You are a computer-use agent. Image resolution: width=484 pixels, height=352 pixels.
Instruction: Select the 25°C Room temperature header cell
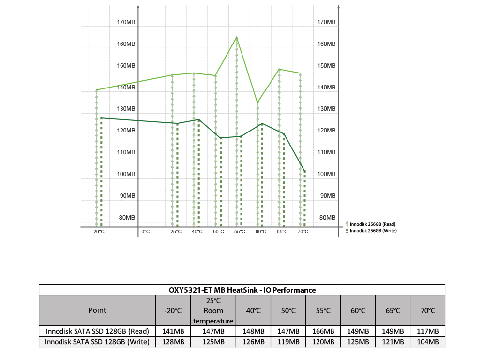213,310
